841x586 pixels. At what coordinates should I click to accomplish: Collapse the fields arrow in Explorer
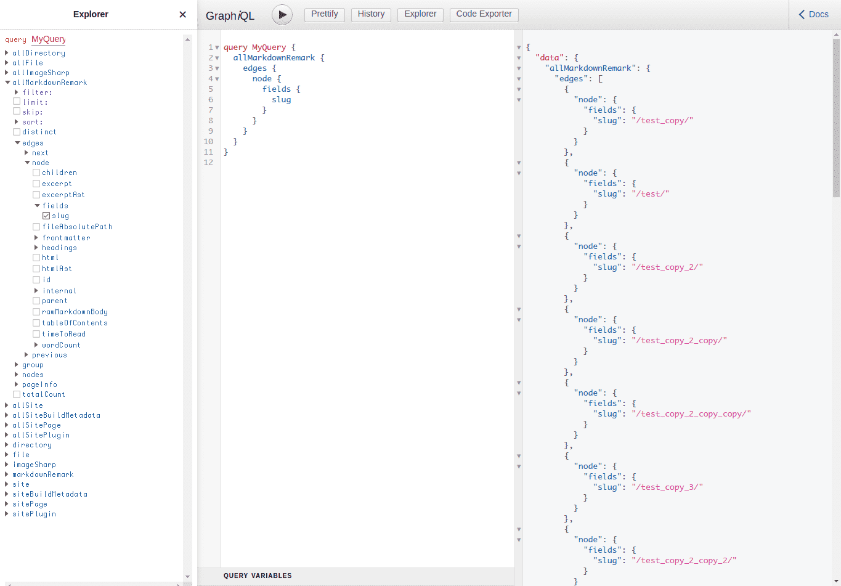coord(37,206)
